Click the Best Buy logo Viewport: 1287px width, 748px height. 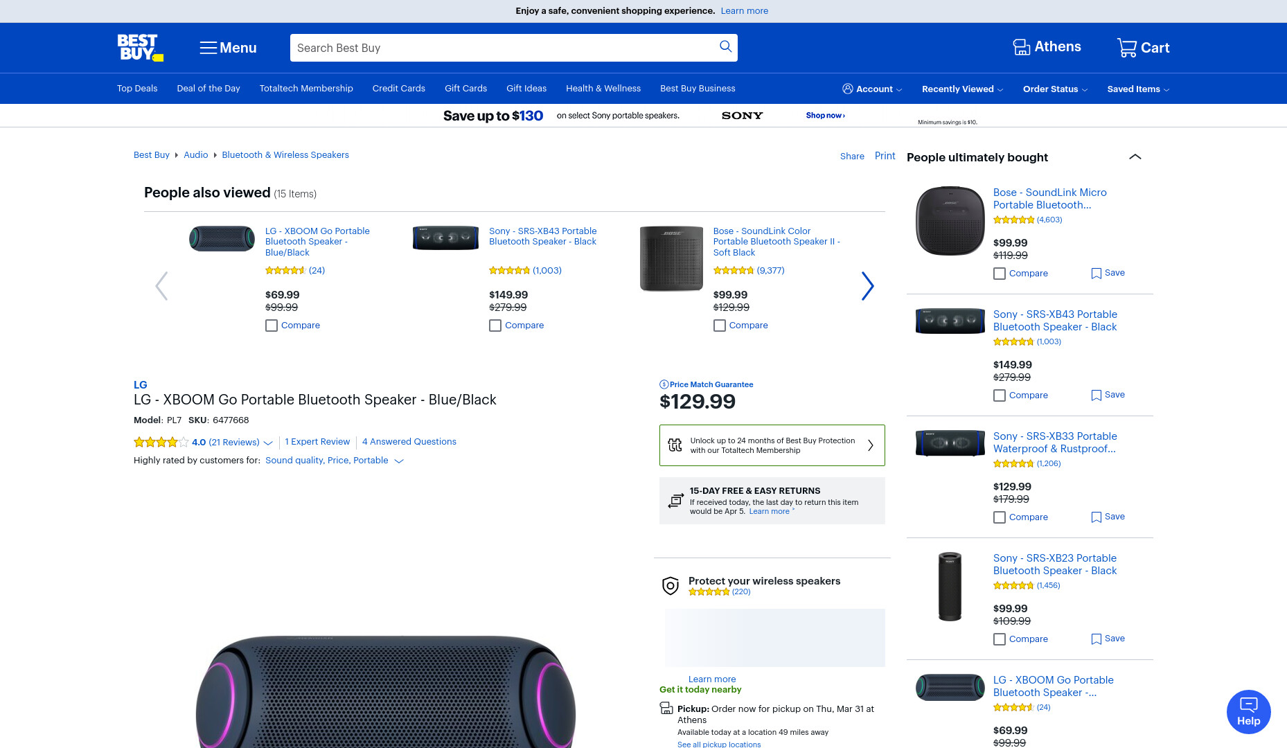click(141, 48)
